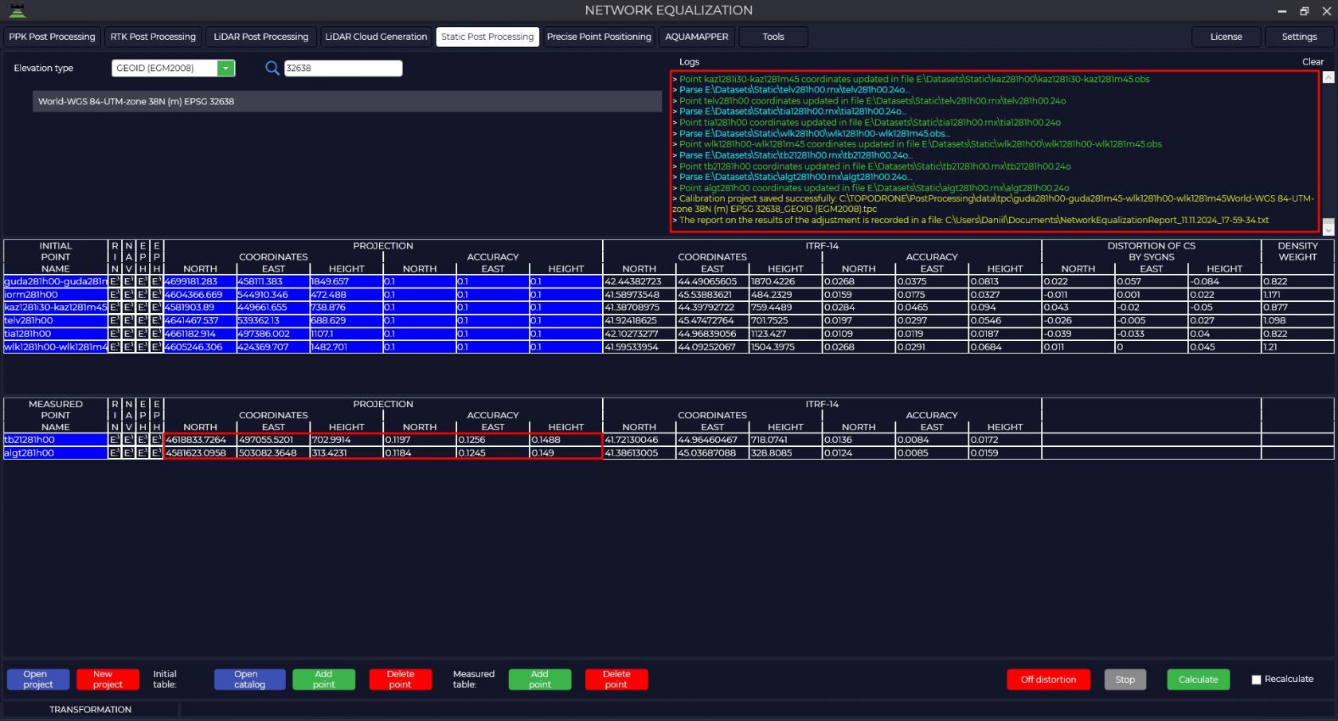1338x721 pixels.
Task: Click the Off distortion button
Action: coord(1048,680)
